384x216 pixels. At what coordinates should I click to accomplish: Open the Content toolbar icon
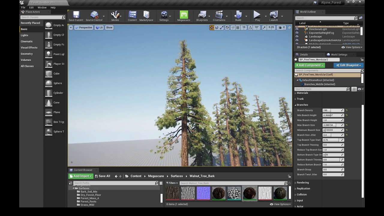click(x=132, y=16)
